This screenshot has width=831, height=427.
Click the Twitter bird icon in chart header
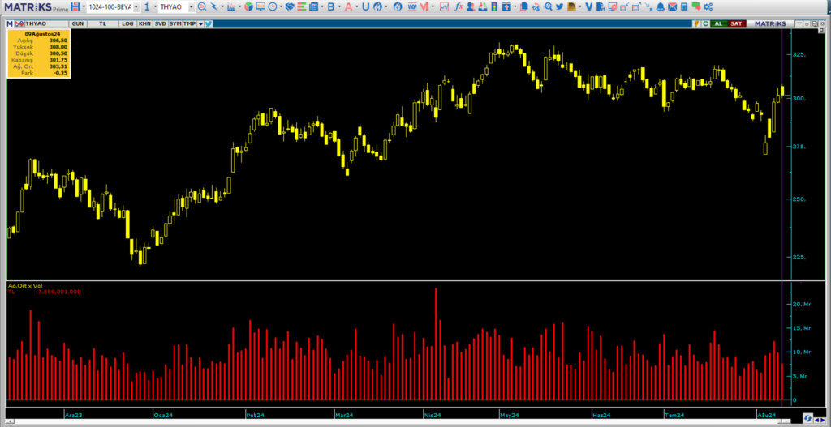(x=209, y=23)
